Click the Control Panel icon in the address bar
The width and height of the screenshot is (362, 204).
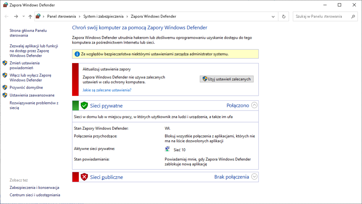(38, 16)
